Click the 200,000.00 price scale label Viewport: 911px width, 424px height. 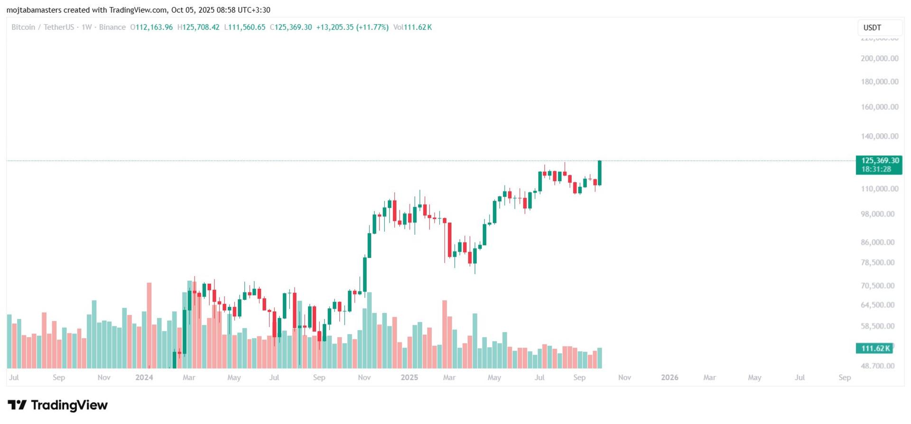880,58
